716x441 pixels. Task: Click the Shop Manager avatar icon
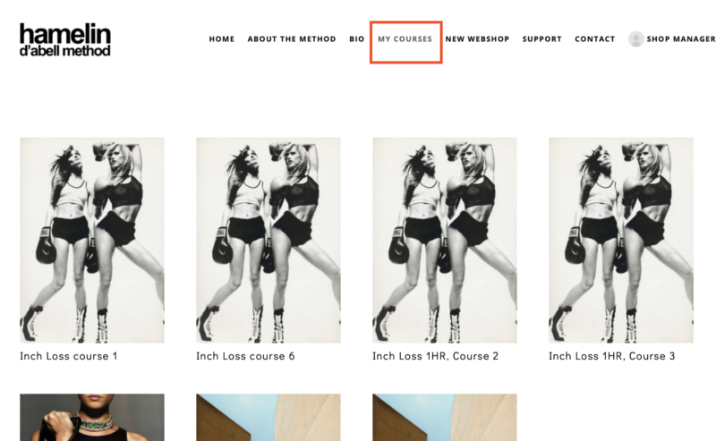coord(635,39)
